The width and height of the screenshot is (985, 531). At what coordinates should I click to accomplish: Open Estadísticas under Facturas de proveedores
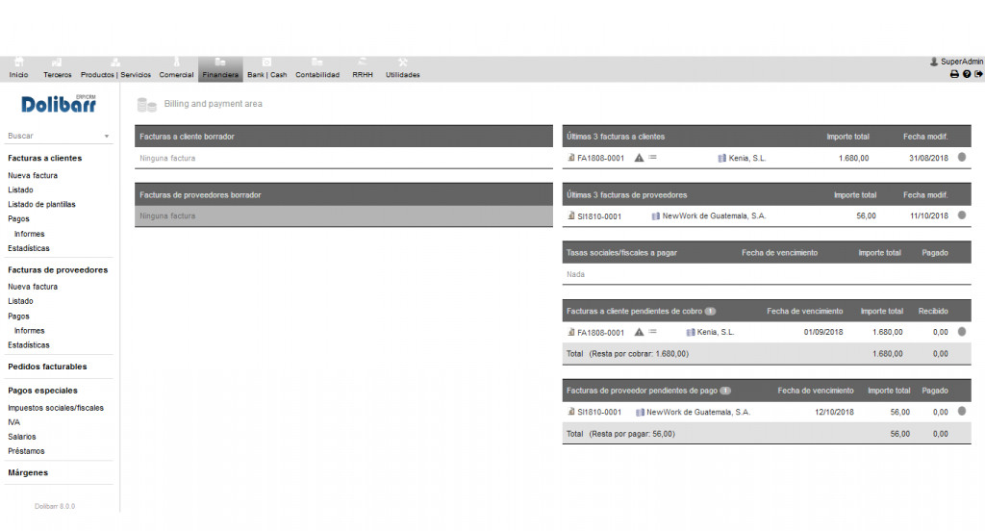tap(29, 345)
